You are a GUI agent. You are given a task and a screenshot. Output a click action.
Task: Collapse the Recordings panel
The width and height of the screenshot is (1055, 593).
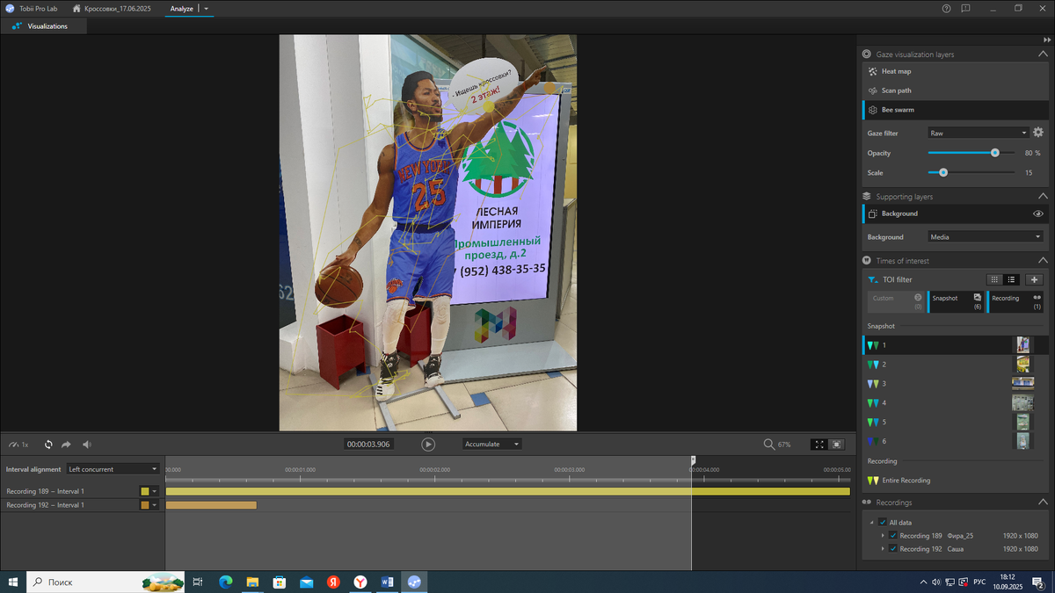click(x=1043, y=503)
